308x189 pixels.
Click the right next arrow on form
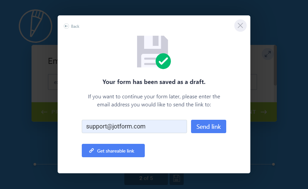(x=264, y=112)
